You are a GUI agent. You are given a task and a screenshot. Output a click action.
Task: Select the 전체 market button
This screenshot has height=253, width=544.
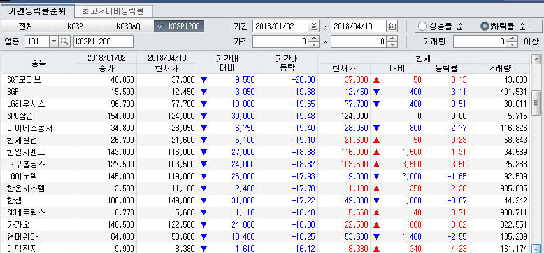coord(26,26)
